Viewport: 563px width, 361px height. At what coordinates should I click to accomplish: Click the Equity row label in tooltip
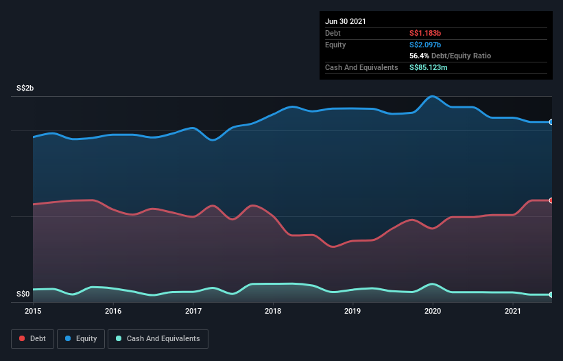[335, 45]
